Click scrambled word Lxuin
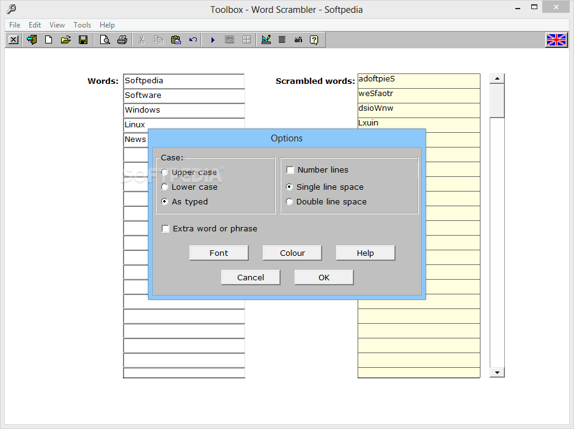Viewport: 574px width, 429px height. click(419, 124)
